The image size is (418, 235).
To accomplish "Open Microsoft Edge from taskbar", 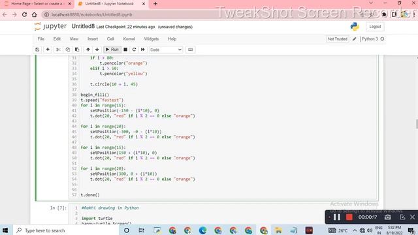I will point(203,230).
